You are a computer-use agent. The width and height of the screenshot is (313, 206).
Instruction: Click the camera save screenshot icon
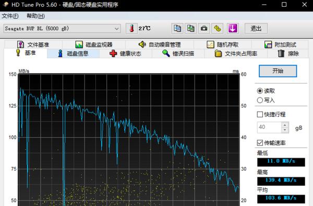[204, 28]
